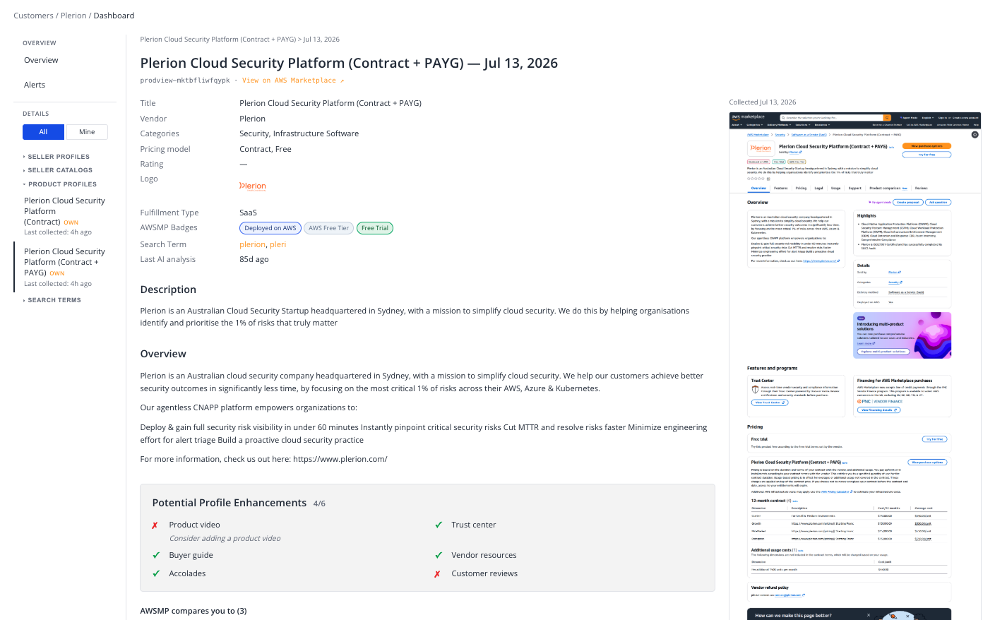995x620 pixels.
Task: Open View on AWS Marketplace link
Action: (x=293, y=81)
